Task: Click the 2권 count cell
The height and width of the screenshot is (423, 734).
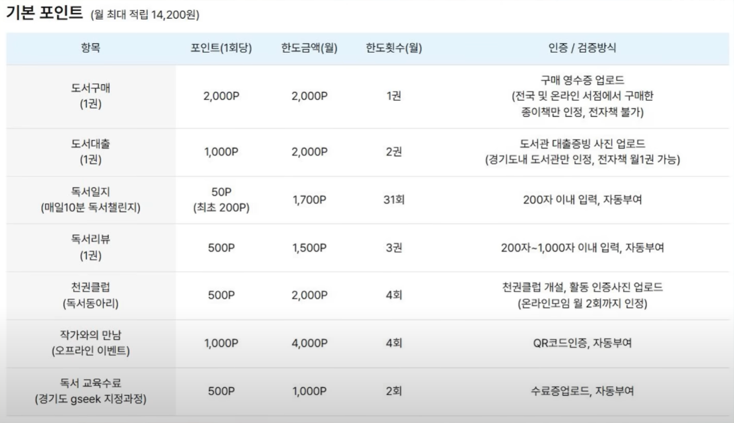Action: coord(394,152)
